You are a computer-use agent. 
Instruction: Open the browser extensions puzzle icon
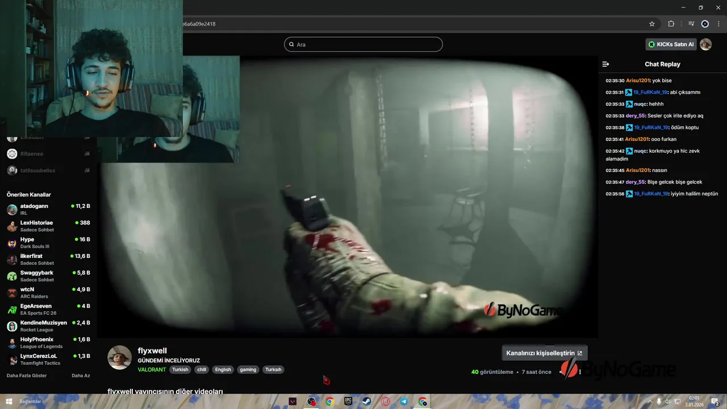tap(671, 24)
